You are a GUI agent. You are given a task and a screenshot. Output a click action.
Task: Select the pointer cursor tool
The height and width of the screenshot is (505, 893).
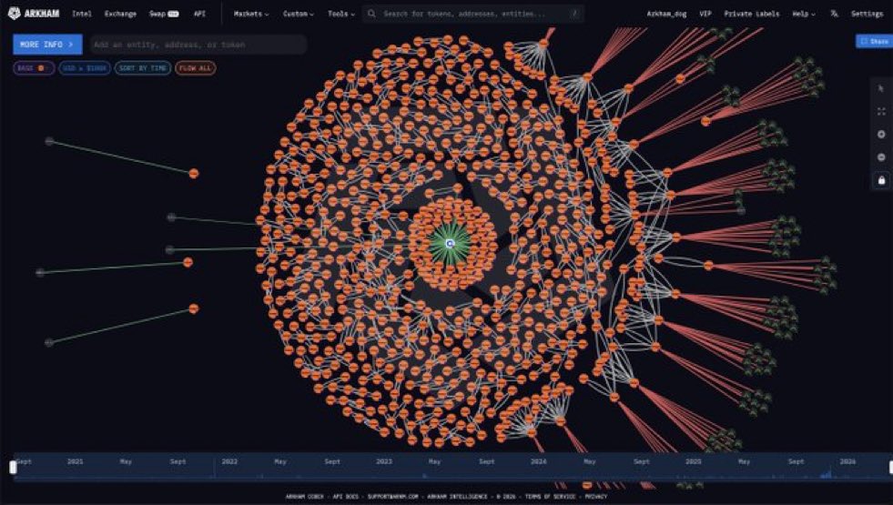point(881,88)
